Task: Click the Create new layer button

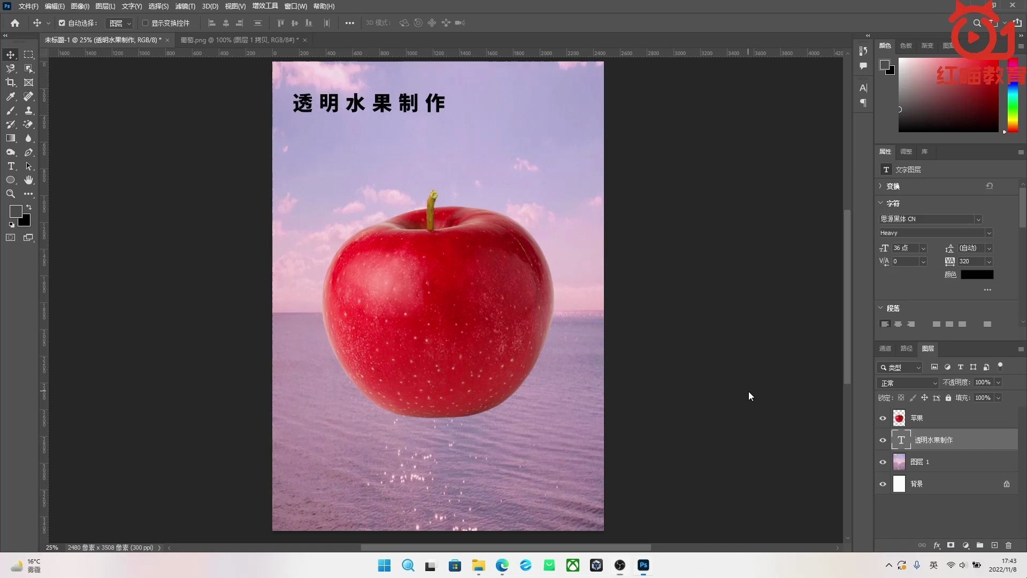Action: (x=995, y=545)
